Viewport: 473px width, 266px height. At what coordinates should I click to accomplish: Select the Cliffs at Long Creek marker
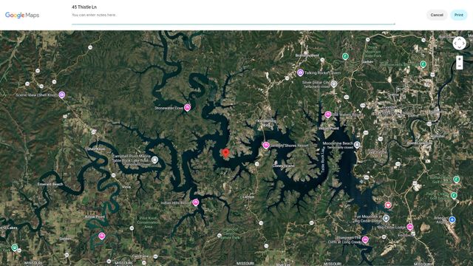(365, 239)
